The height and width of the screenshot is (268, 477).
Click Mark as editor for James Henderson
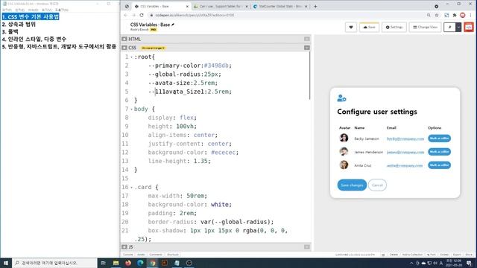click(439, 152)
